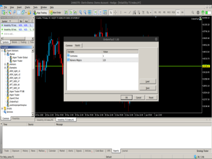Expand the Advisors folder in Navigator
This screenshot has height=159, width=212.
[5, 64]
